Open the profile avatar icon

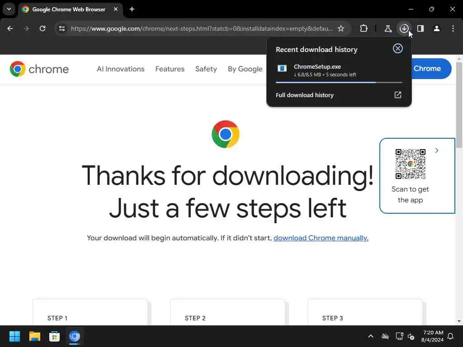tap(437, 28)
